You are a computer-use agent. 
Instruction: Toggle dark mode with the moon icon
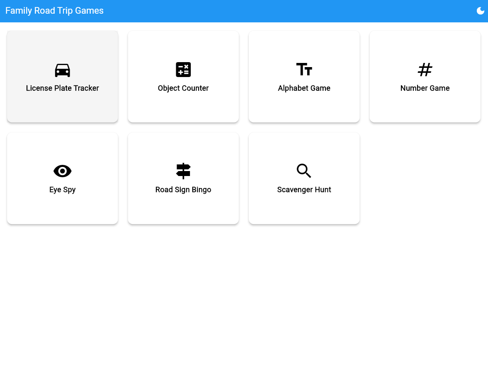click(x=480, y=11)
